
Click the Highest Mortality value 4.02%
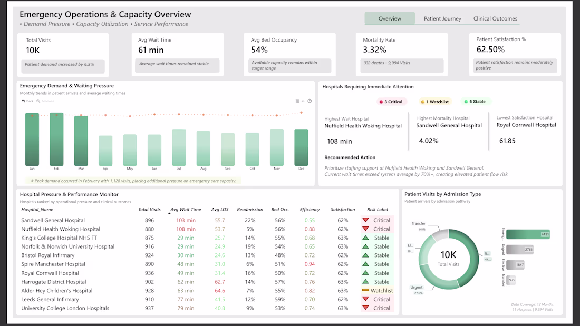428,141
